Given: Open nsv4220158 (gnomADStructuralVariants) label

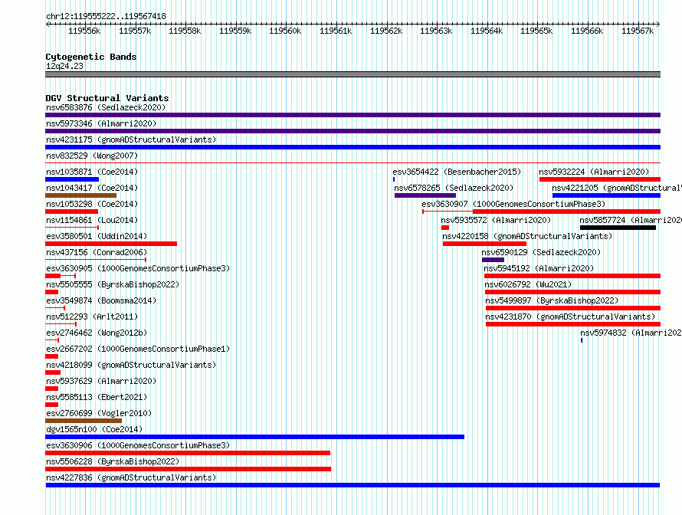Looking at the screenshot, I should [x=527, y=236].
